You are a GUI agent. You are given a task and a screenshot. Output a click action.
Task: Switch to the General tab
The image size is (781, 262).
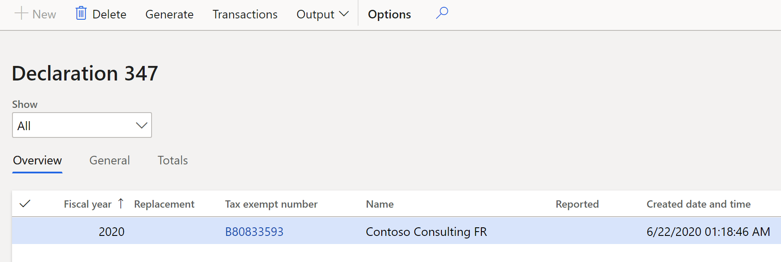109,160
